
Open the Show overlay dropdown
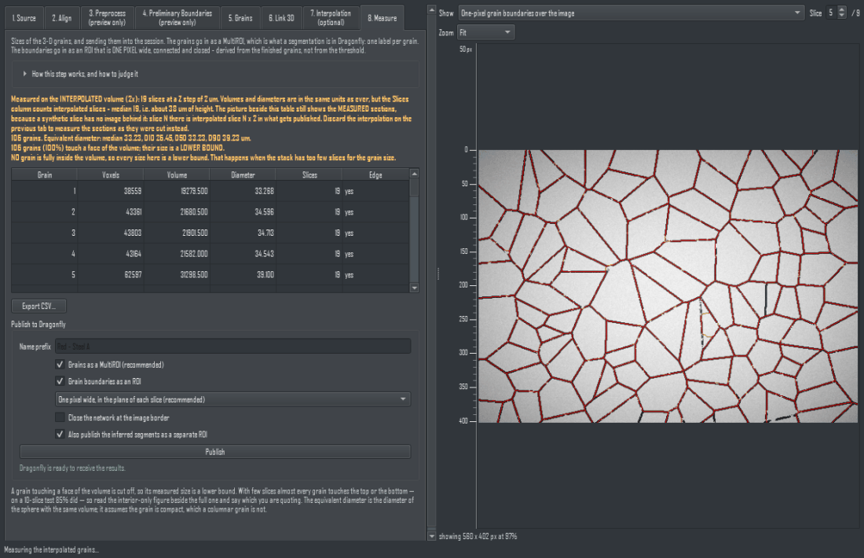(632, 13)
